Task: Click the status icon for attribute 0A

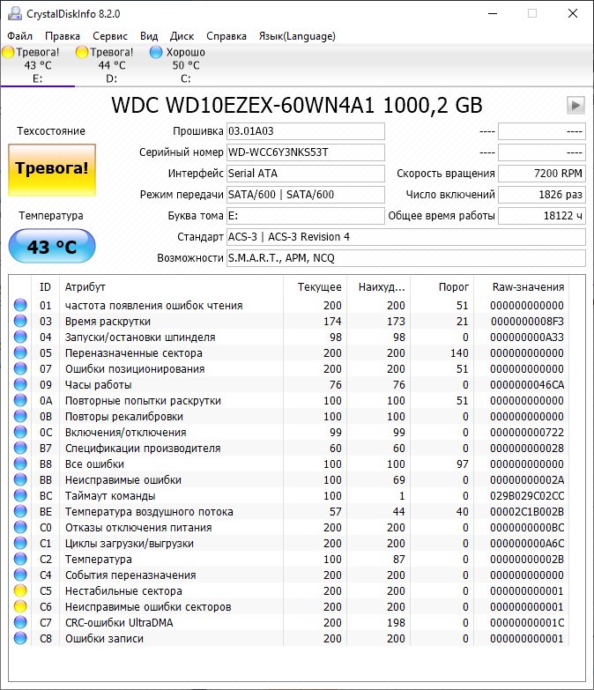Action: click(x=20, y=400)
